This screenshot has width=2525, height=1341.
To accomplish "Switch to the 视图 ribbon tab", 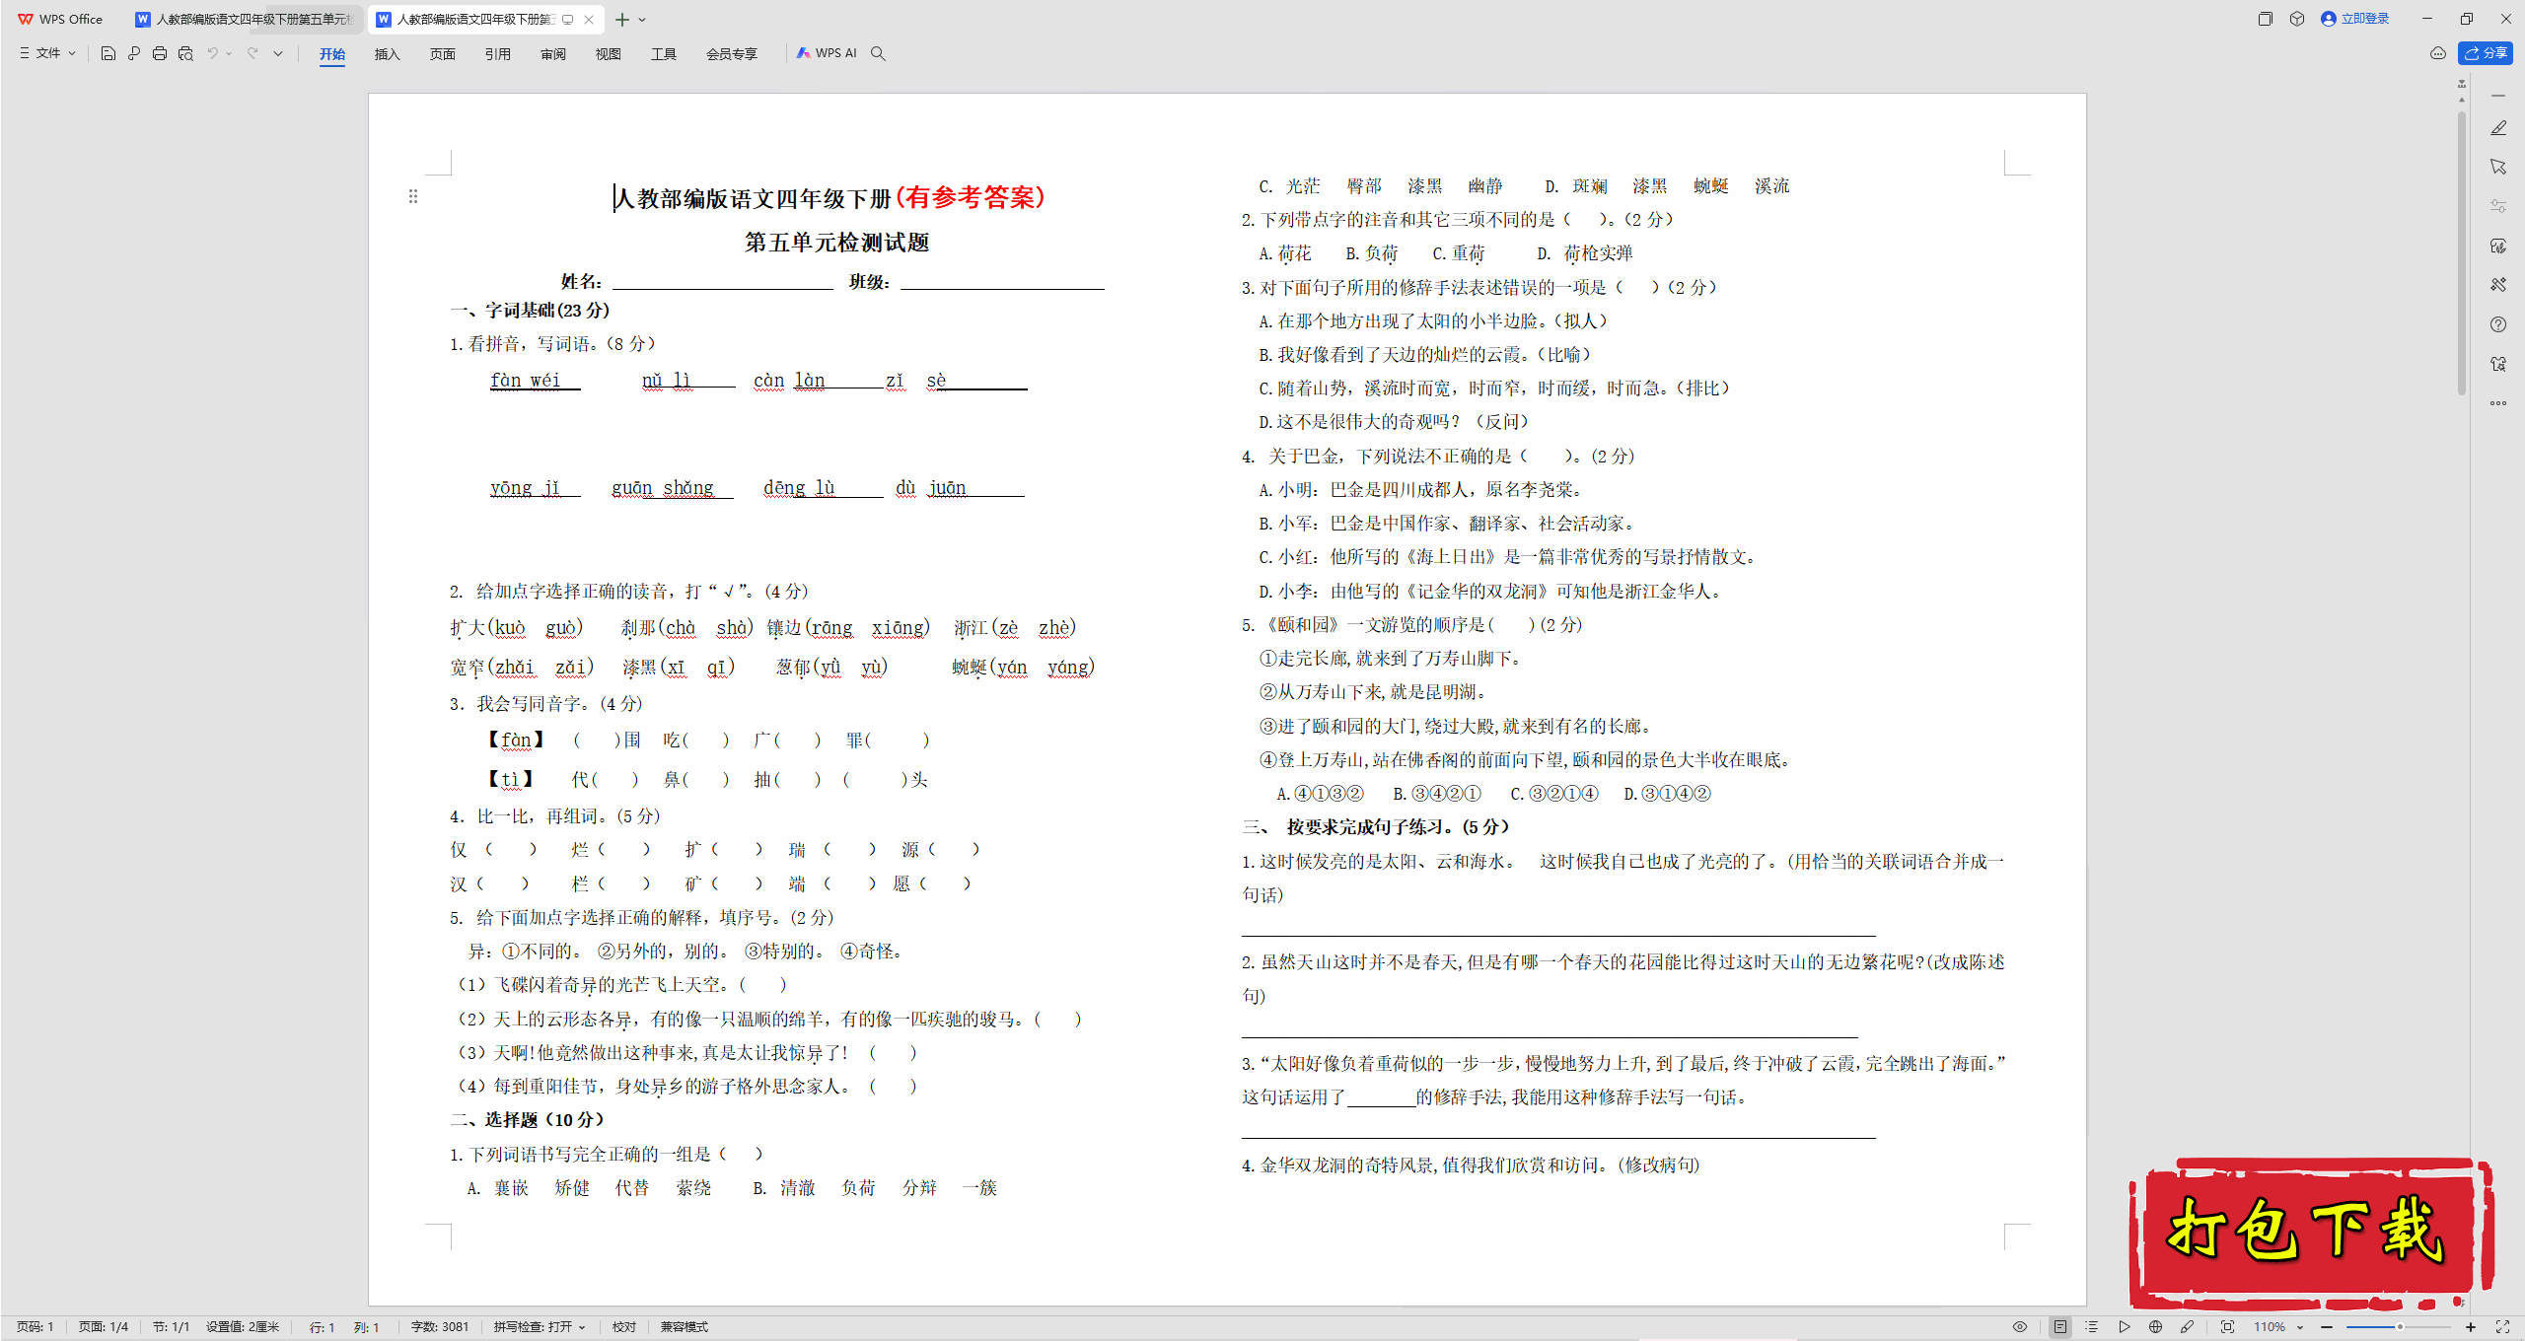I will (608, 54).
